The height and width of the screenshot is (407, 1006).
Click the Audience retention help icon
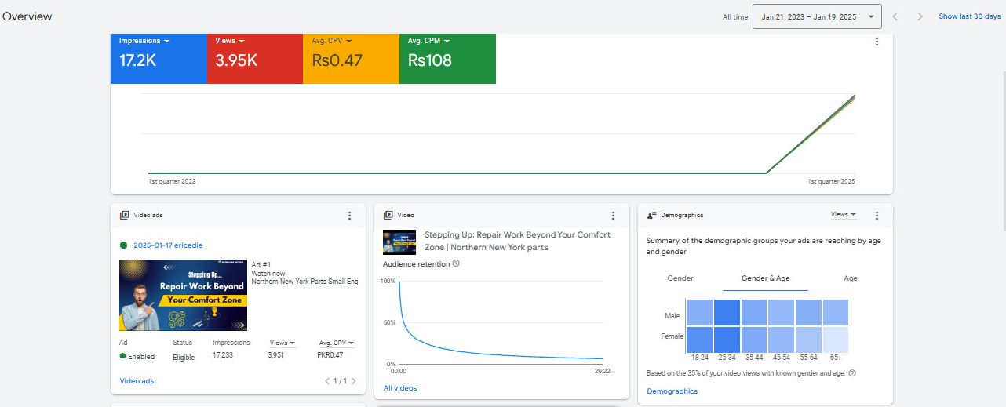456,264
